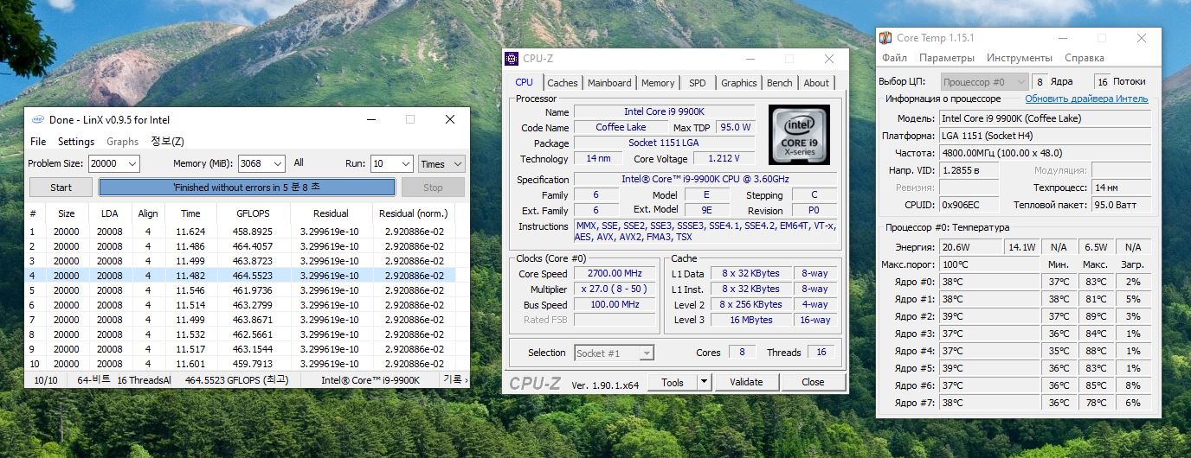Open the Times unit dropdown in LinX

point(441,163)
